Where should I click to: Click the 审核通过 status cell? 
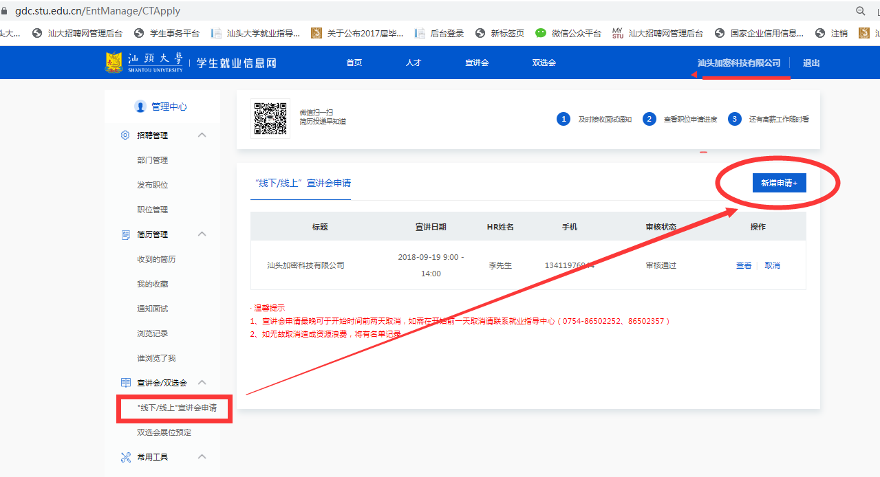(661, 265)
